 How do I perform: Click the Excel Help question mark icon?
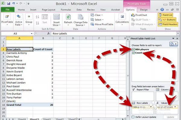coord(162,10)
